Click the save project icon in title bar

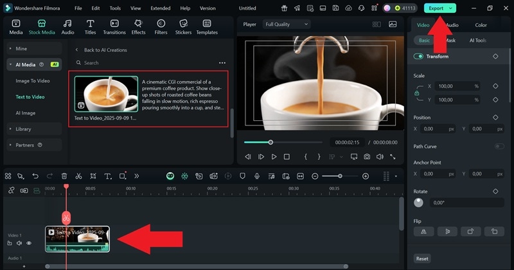tap(335, 8)
